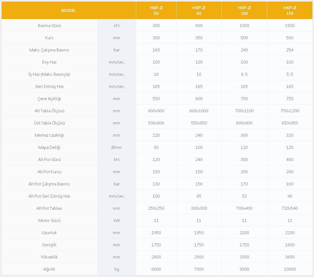
Task: Click the Ağırlık row label
Action: point(49,269)
